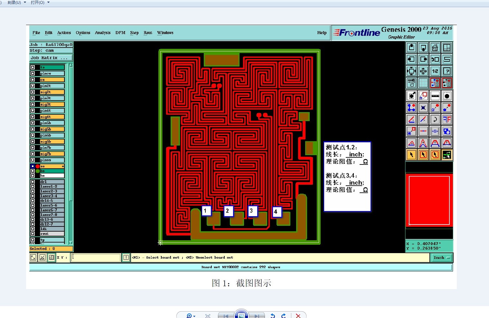
Task: Toggle the ts layer checkbox
Action: coord(33,67)
